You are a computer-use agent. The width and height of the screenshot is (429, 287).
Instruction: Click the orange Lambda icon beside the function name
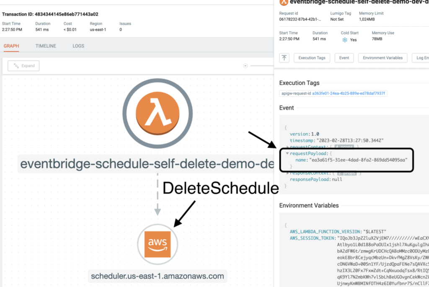pos(283,3)
